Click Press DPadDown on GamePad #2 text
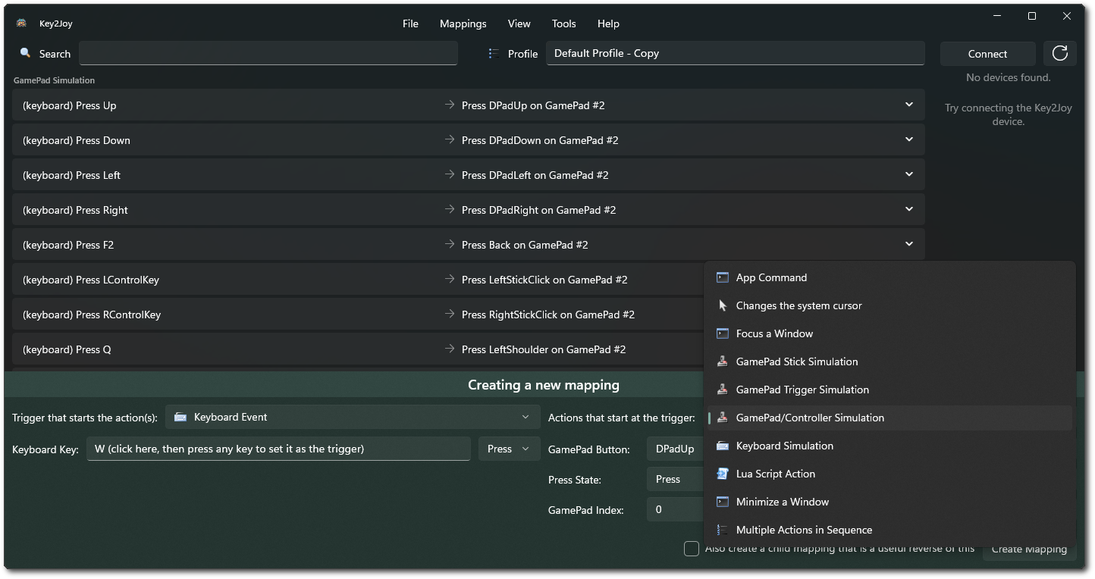This screenshot has height=579, width=1095. (540, 140)
